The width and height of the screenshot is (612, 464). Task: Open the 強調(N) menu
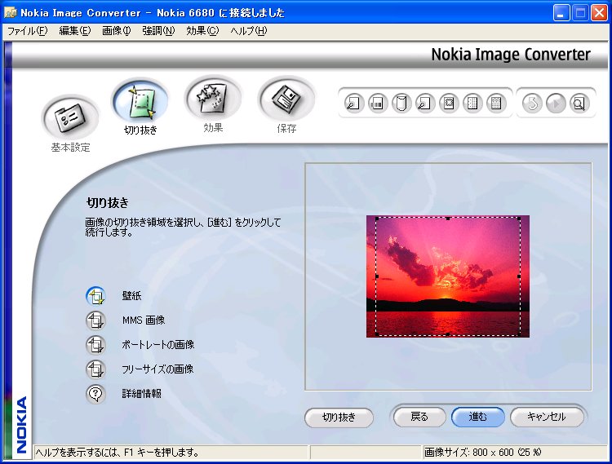point(158,31)
